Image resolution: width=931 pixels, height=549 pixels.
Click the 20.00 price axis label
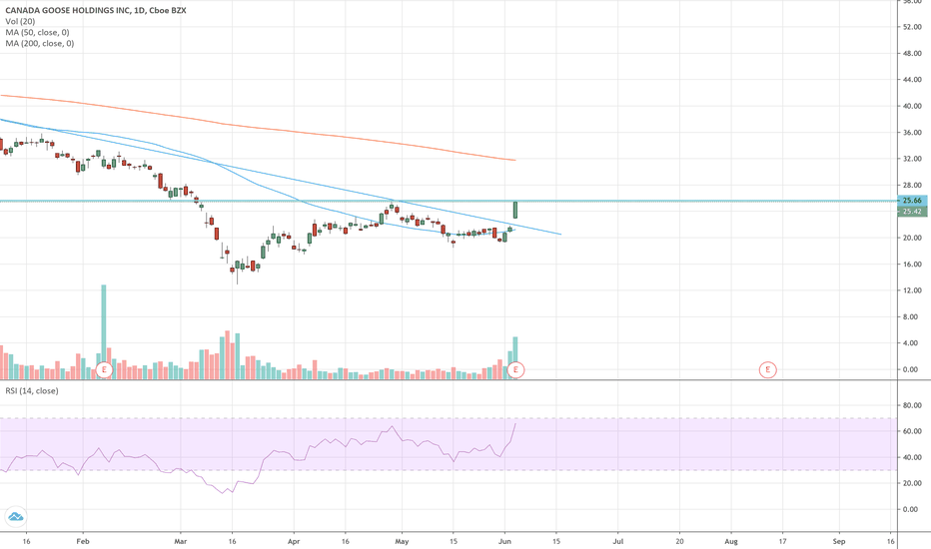click(912, 238)
